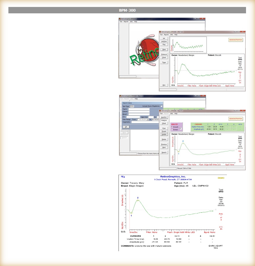Click the RG logo on the printed report
This screenshot has height=266, width=255.
tap(123, 176)
